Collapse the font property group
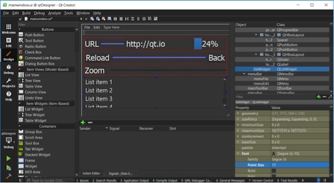 [238, 153]
